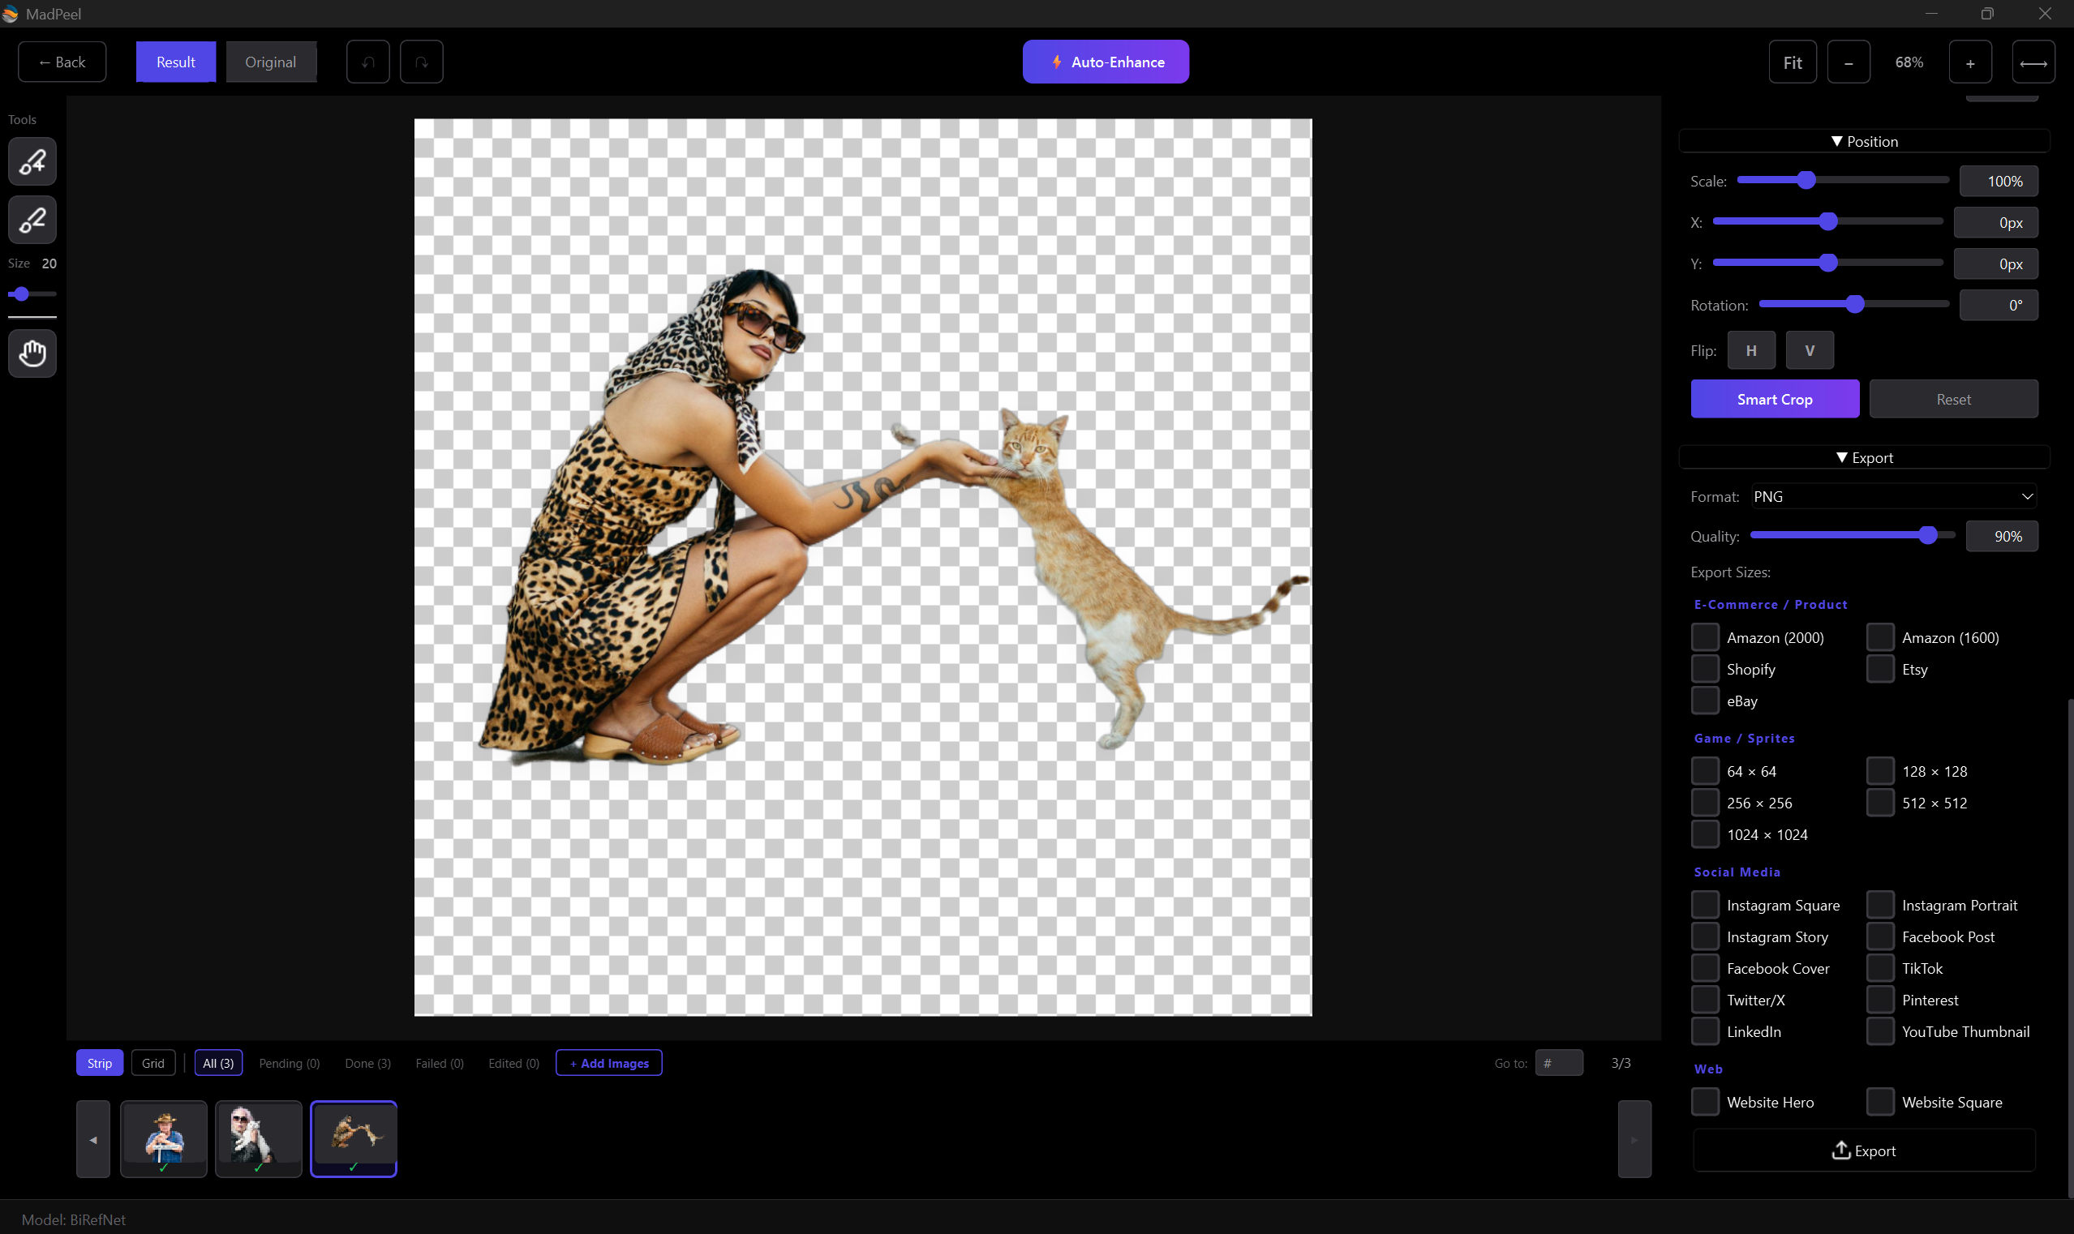2074x1234 pixels.
Task: Apply Smart Crop
Action: coord(1774,399)
